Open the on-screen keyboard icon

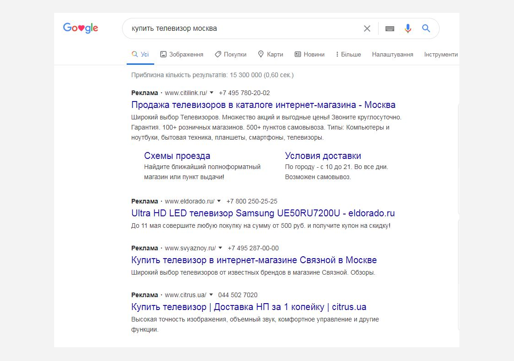pos(390,28)
